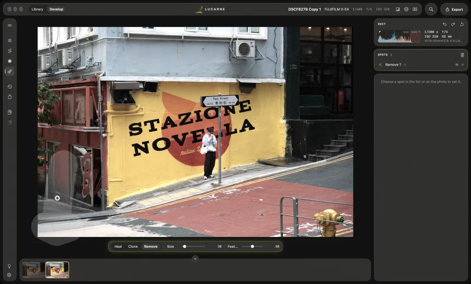This screenshot has width=471, height=284.
Task: Click the Size value 30
Action: pyautogui.click(x=220, y=246)
